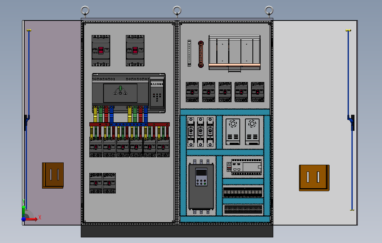The width and height of the screenshot is (382, 243).
Task: Select the right lifting eye bolt on cabinet top
Action: click(269, 12)
